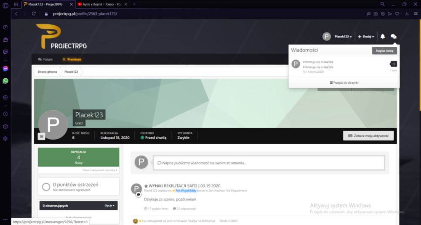The height and width of the screenshot is (225, 421).
Task: Click the send arrow icon in address bar
Action: [x=390, y=14]
